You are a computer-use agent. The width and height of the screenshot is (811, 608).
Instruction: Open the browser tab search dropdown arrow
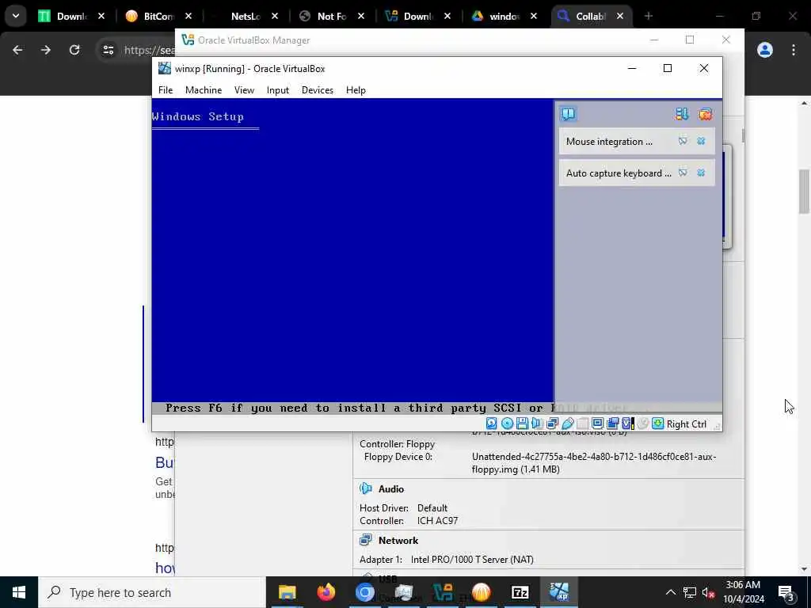(x=16, y=16)
